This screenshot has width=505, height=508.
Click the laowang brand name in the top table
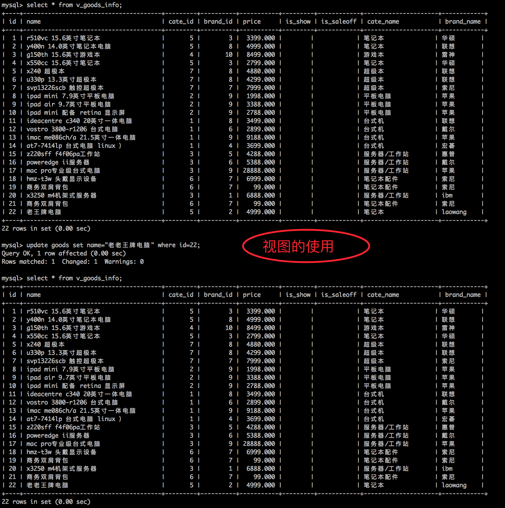click(x=454, y=212)
